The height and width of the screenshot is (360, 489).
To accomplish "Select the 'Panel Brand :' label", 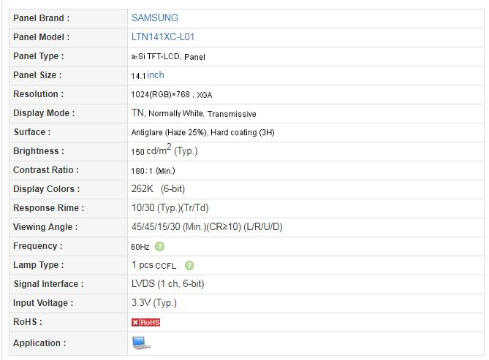I will [x=41, y=18].
